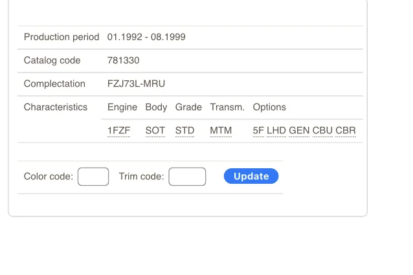Open the STD grade abbreviation
Image resolution: width=413 pixels, height=275 pixels.
[184, 131]
